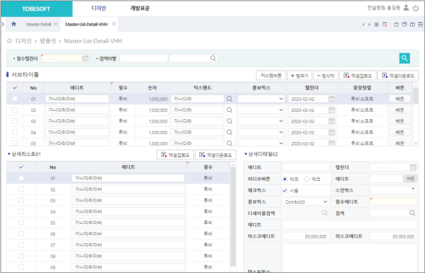This screenshot has width=425, height=273.
Task: Open the home tab icon
Action: tap(14, 24)
